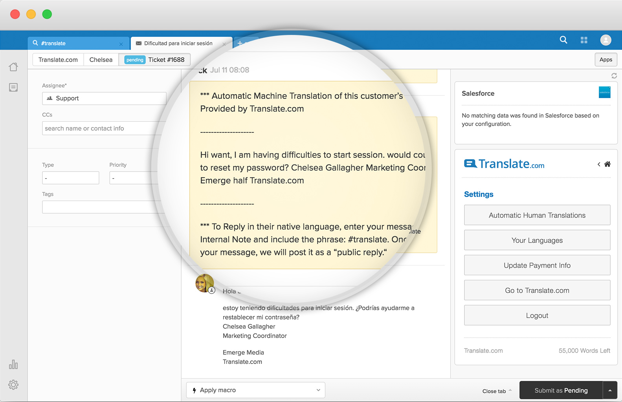Click the Emerge Media signature line
Viewport: 622px width, 402px height.
[243, 353]
